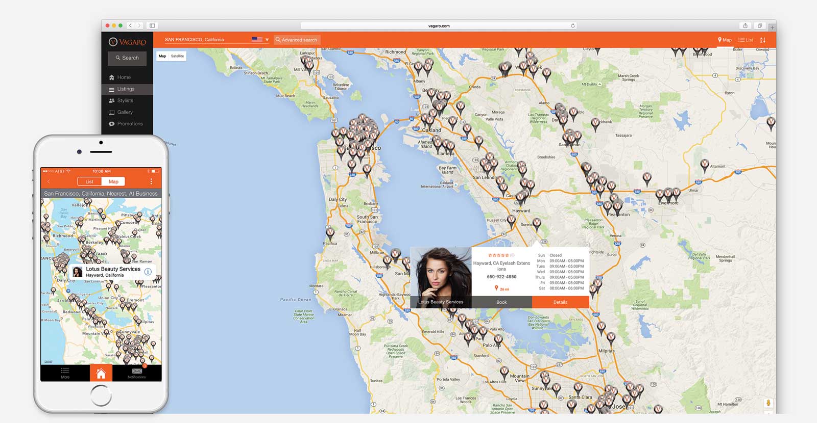Tap the Home icon on phone bottom bar
The image size is (817, 423).
101,373
